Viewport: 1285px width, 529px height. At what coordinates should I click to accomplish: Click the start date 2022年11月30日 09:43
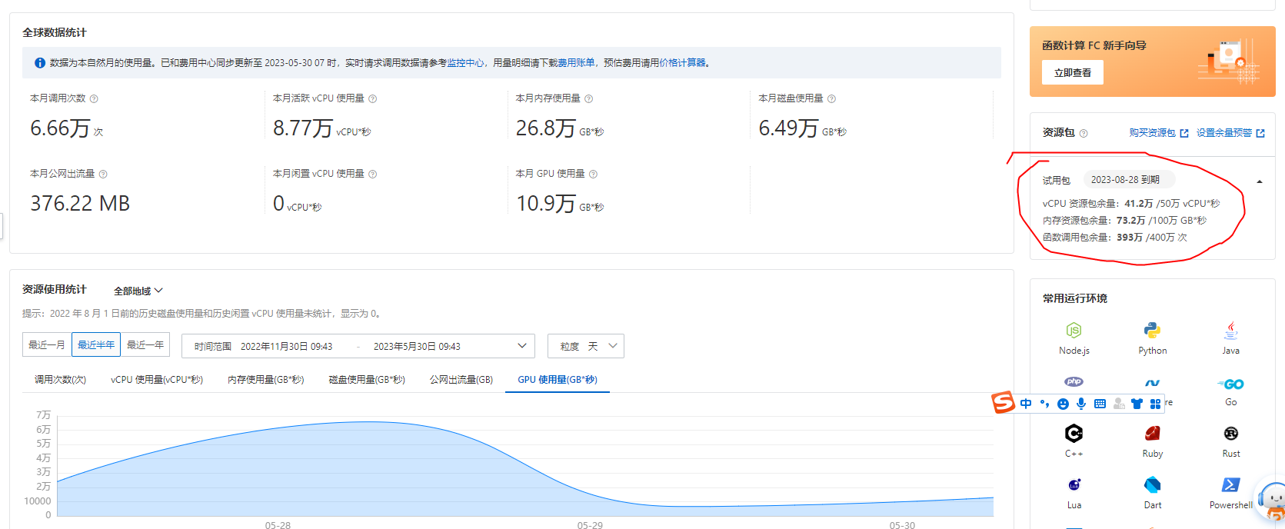click(286, 347)
